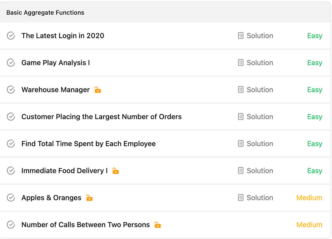332x239 pixels.
Task: Select the Customer Placing the Largest Number of Orders problem
Action: [101, 117]
